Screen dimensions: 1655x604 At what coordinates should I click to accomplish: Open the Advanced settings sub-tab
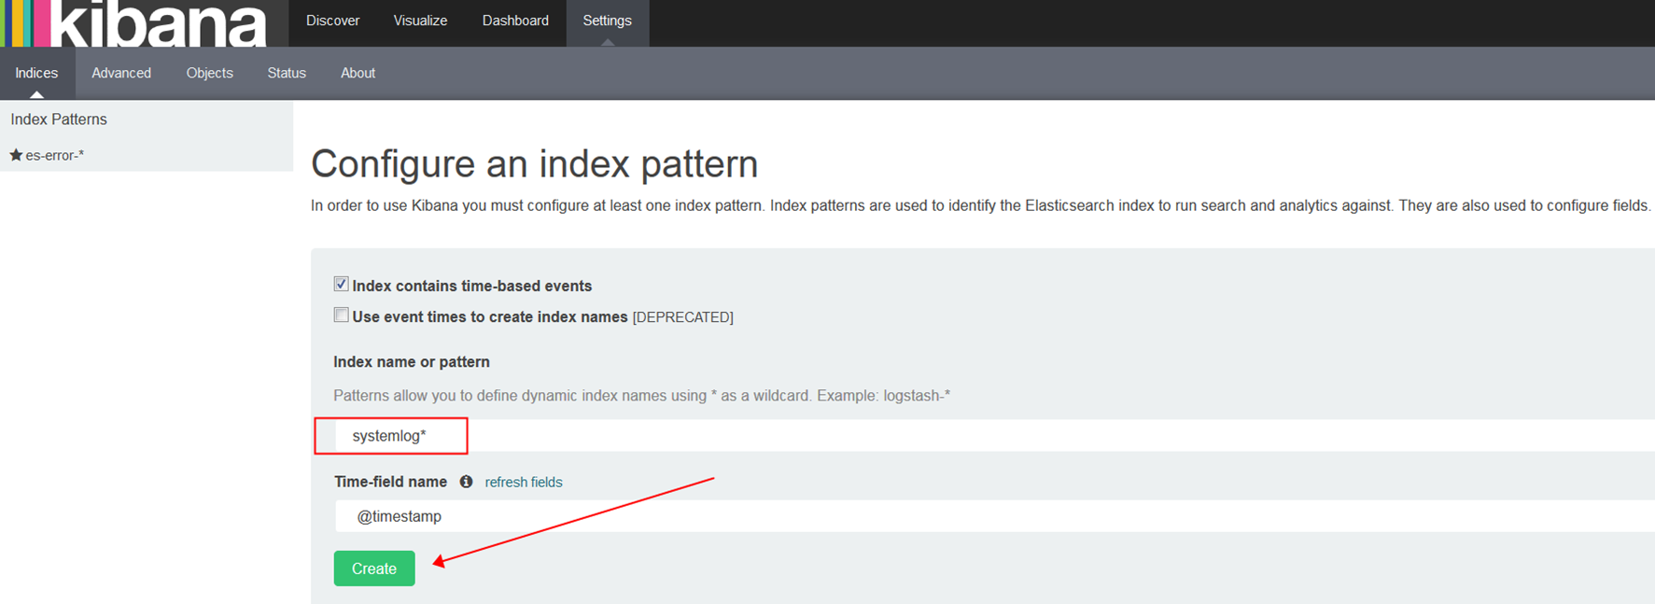point(121,73)
